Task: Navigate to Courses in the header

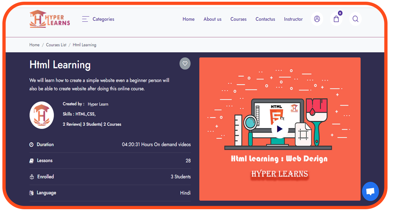Action: click(x=238, y=19)
